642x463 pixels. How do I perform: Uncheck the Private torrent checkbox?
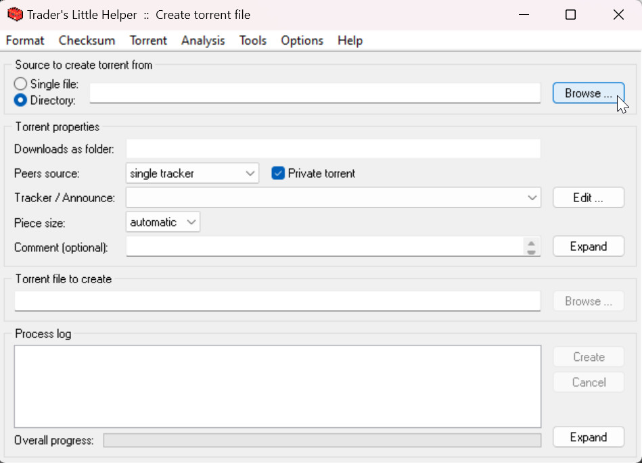click(x=278, y=174)
